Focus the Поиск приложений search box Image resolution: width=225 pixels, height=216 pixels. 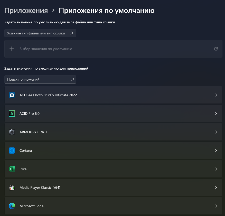click(x=40, y=79)
